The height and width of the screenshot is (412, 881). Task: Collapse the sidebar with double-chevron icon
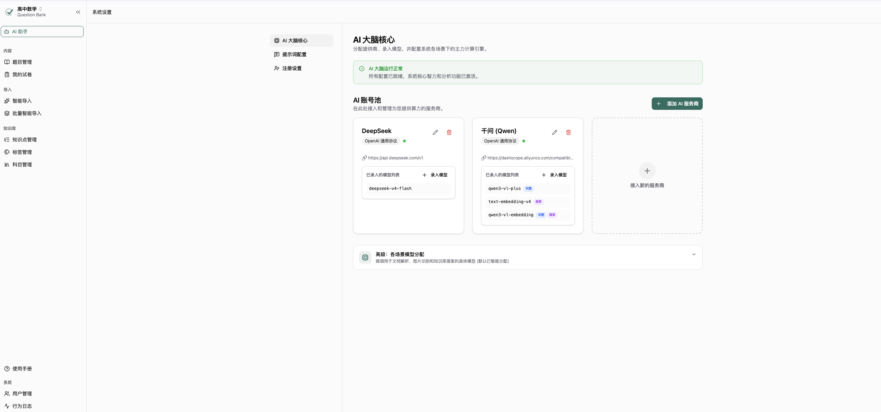pyautogui.click(x=78, y=12)
